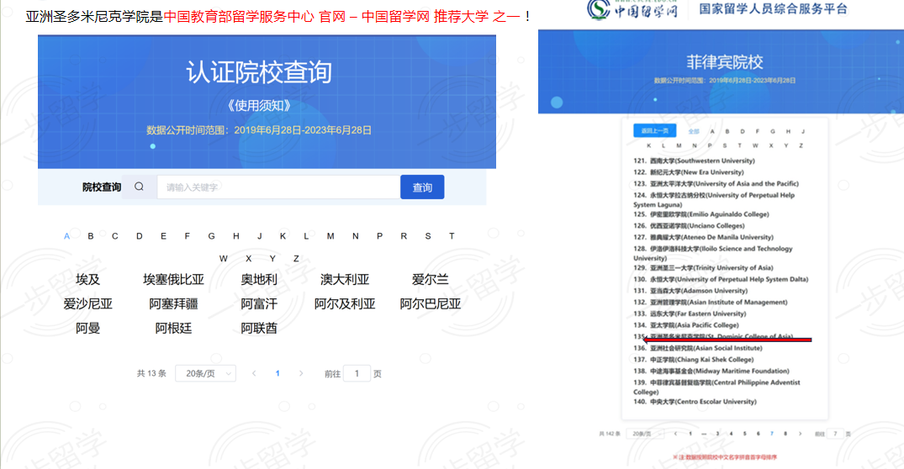Select letter R in 认证院校查询 index

pos(404,236)
